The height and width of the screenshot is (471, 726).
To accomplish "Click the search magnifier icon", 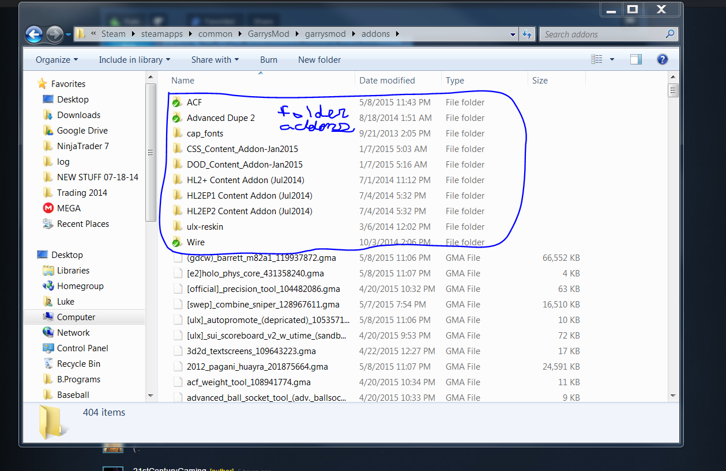I will click(669, 34).
